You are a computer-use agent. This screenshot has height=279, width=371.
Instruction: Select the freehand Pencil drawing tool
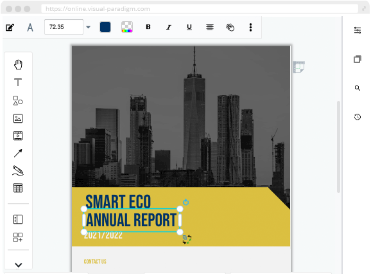point(18,170)
